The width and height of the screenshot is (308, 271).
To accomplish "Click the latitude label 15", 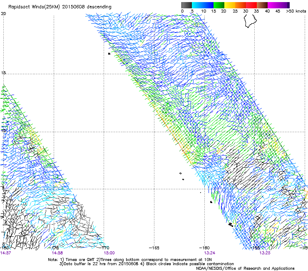I will 3,73.
